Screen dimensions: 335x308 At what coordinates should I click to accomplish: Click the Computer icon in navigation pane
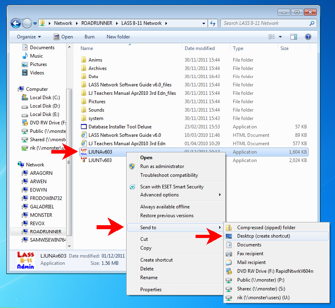21,89
